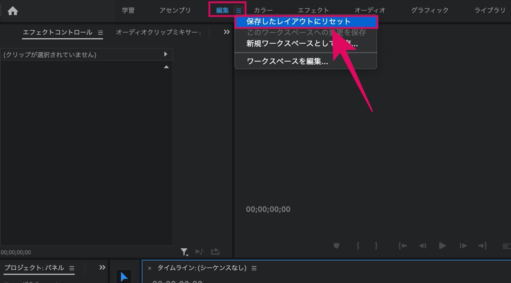The width and height of the screenshot is (511, 283).
Task: Open the エフェクトコントロール panel tab
Action: (57, 33)
